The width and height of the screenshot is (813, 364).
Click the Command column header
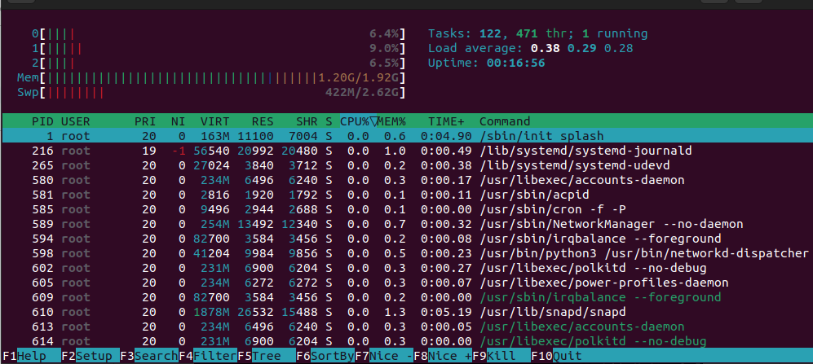point(505,121)
